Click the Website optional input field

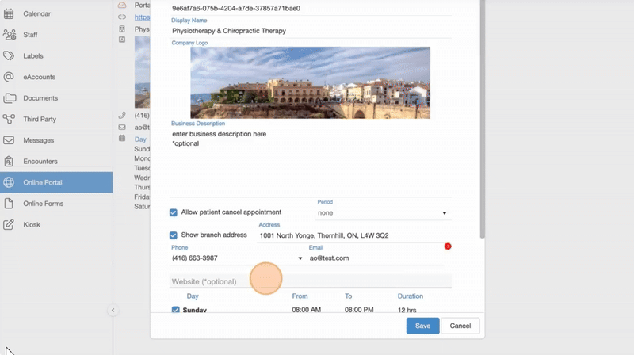pyautogui.click(x=311, y=281)
